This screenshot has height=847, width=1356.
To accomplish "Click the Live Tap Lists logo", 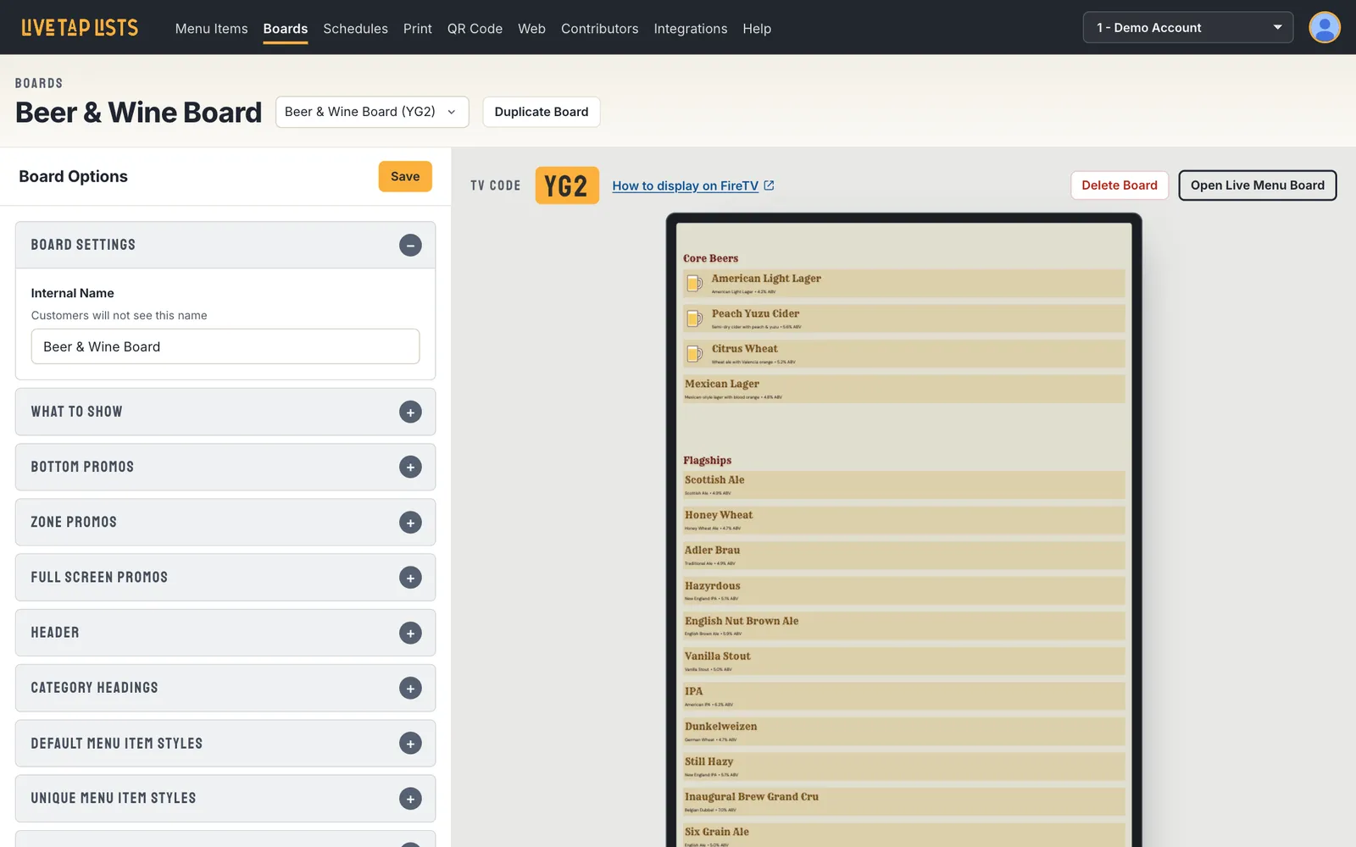I will tap(80, 28).
